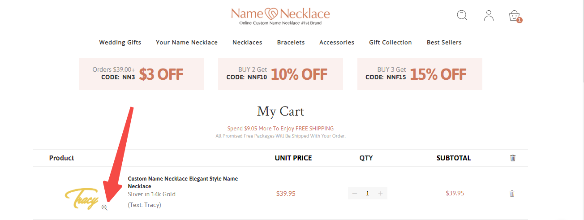
Task: Go to the Necklaces category
Action: pyautogui.click(x=247, y=43)
